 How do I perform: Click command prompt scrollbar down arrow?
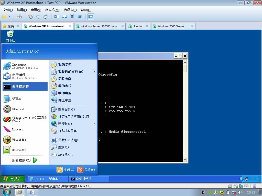185,160
